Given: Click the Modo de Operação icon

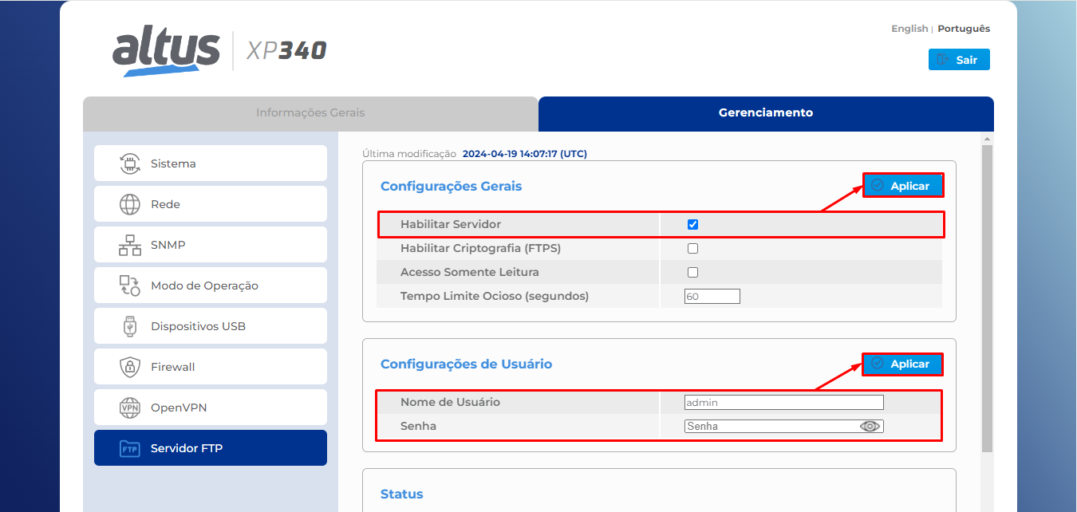Looking at the screenshot, I should (129, 286).
